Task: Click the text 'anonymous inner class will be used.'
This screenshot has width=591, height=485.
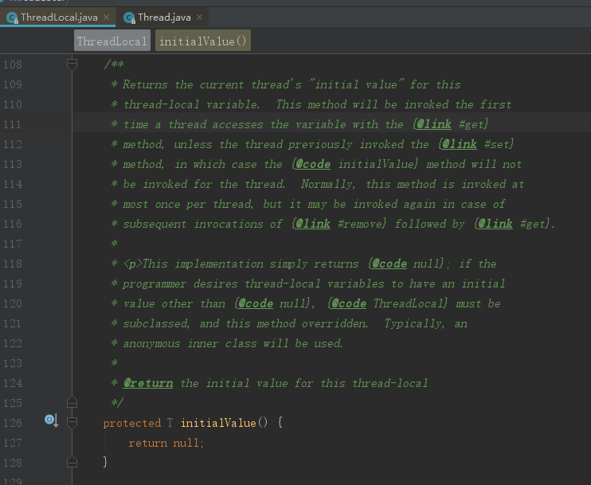Action: pos(233,343)
